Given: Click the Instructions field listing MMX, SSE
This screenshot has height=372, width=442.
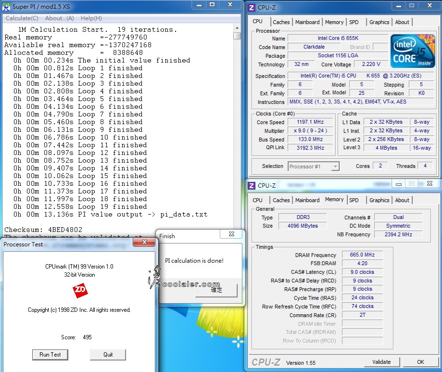Looking at the screenshot, I should point(361,102).
